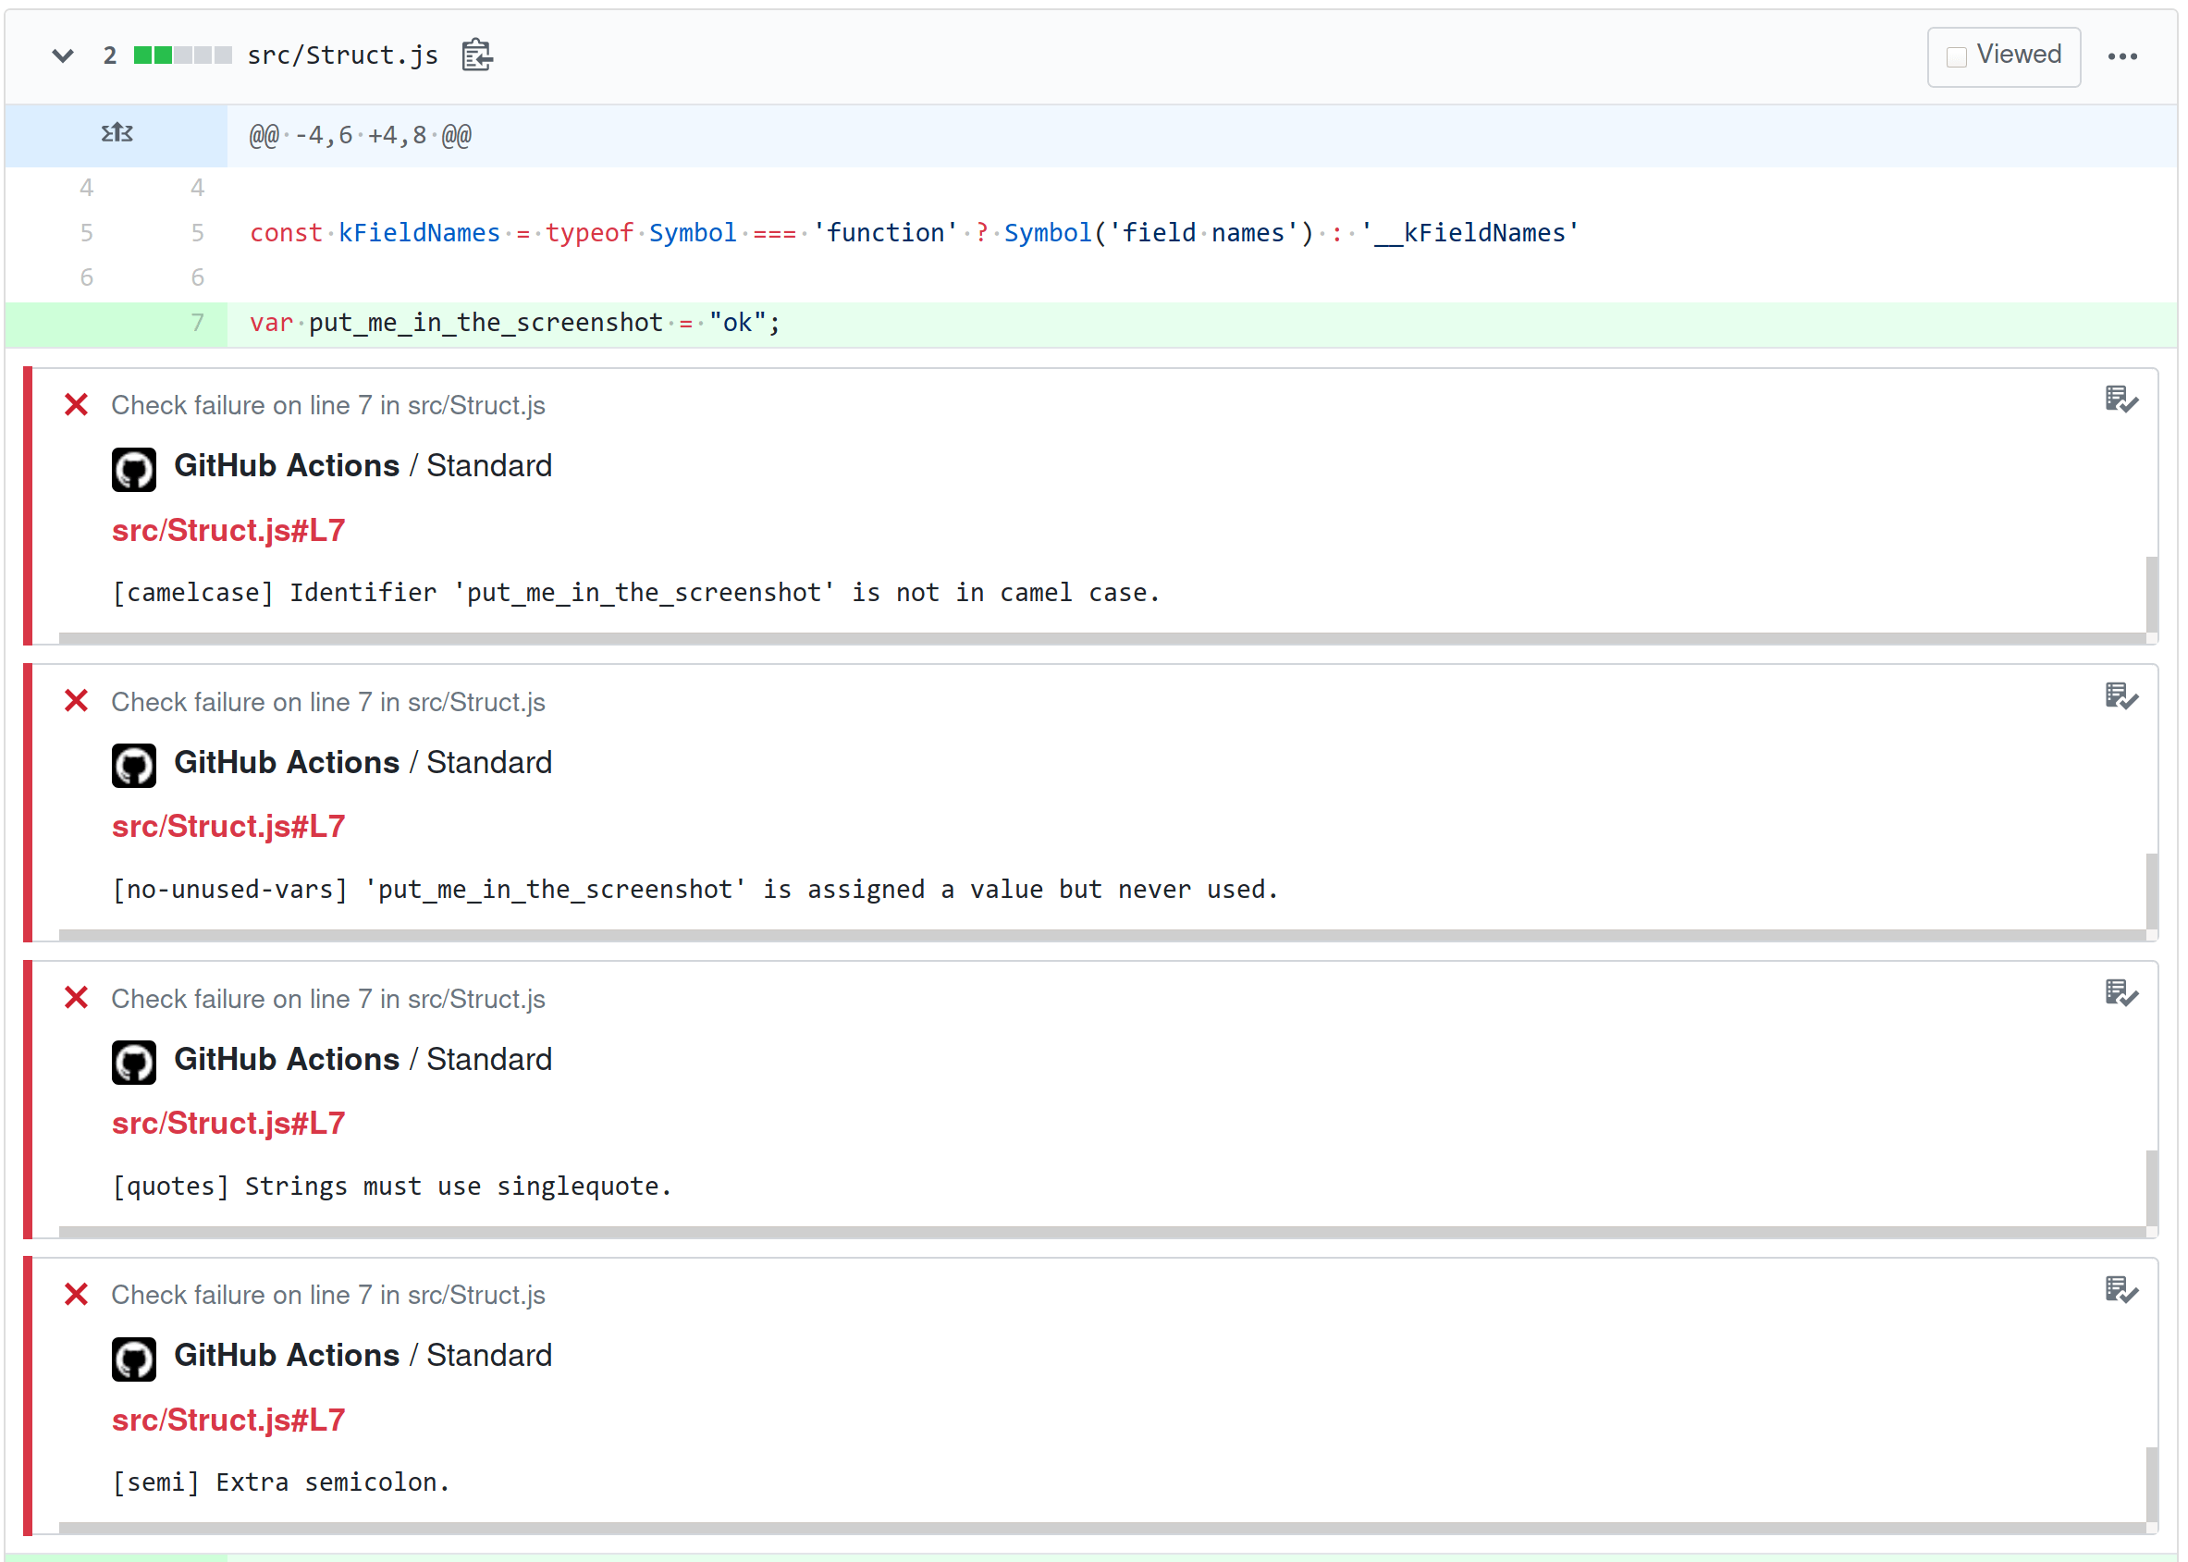Viewport: 2188px width, 1562px height.
Task: Open src/Struct.js#L7 link in camelcase annotation
Action: (x=227, y=530)
